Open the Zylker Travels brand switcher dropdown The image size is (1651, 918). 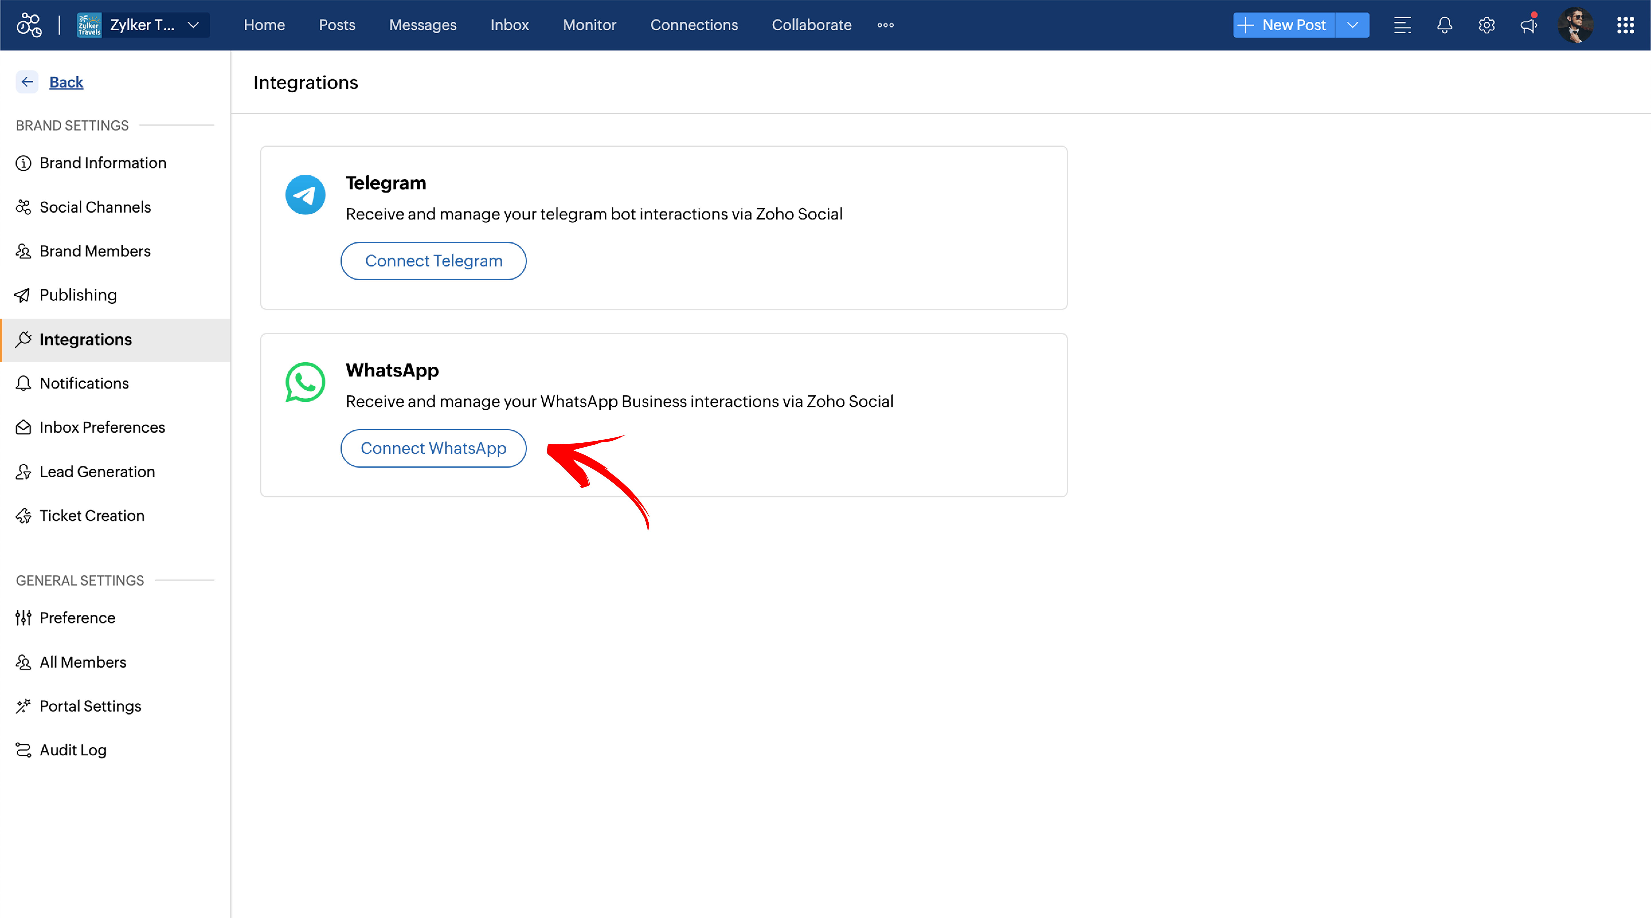point(143,25)
